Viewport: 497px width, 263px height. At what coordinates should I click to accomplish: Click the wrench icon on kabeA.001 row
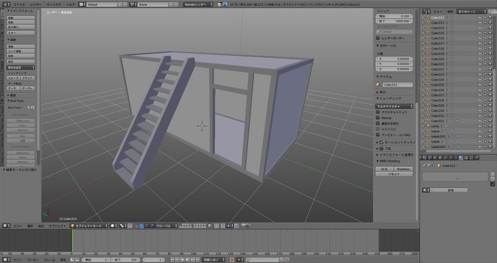458,136
